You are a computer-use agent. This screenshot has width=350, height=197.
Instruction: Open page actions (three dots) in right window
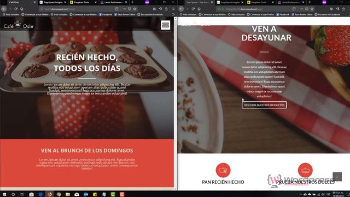coord(301,9)
